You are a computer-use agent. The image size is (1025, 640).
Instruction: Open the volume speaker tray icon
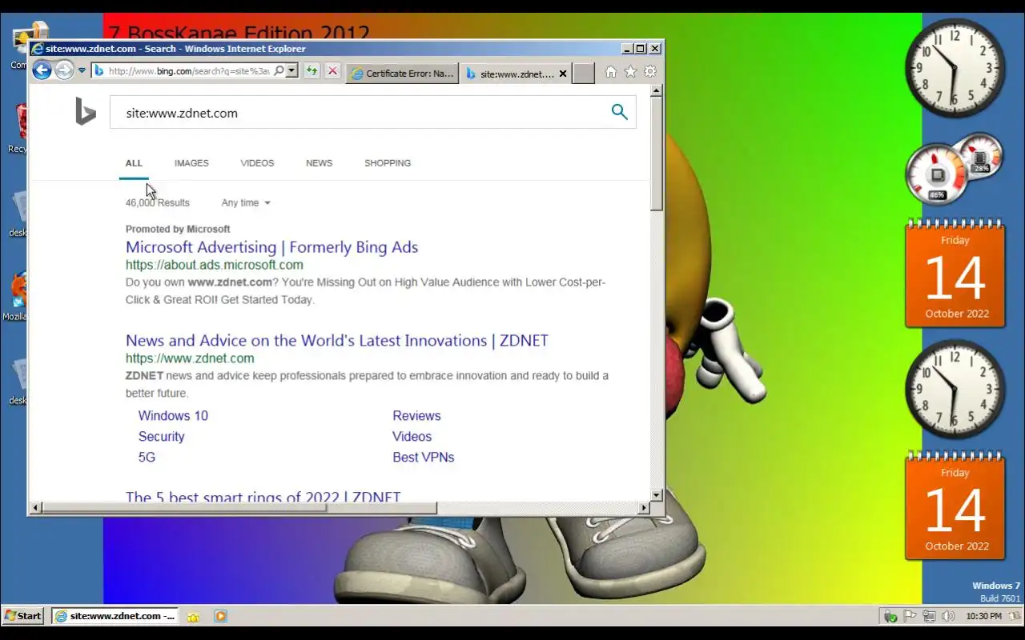click(x=948, y=616)
